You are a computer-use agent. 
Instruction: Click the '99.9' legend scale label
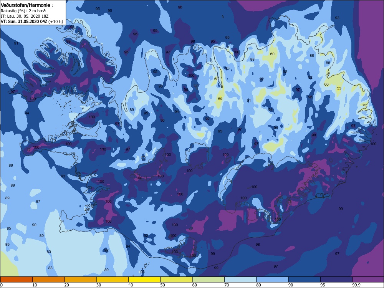click(x=356, y=285)
